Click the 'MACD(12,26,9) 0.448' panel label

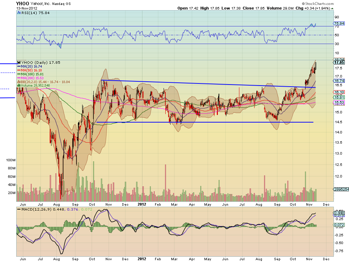pos(43,210)
